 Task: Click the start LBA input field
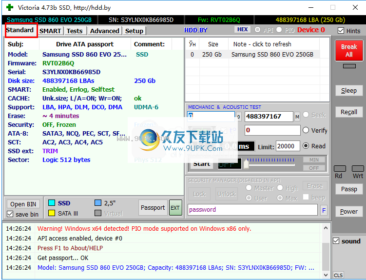point(211,117)
